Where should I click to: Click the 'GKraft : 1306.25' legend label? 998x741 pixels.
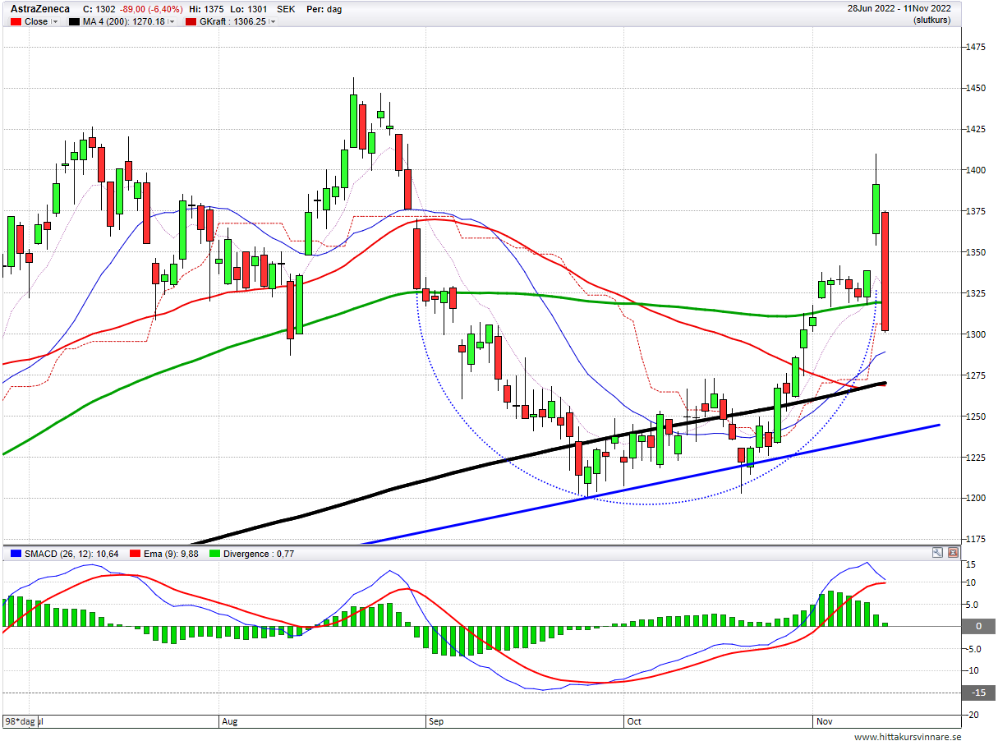point(232,22)
